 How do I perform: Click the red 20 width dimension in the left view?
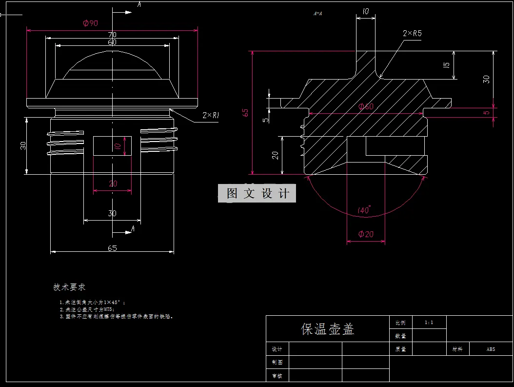coord(113,183)
